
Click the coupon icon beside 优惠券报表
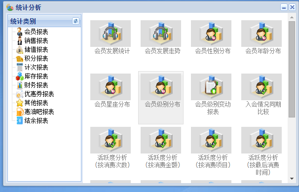click(x=20, y=94)
